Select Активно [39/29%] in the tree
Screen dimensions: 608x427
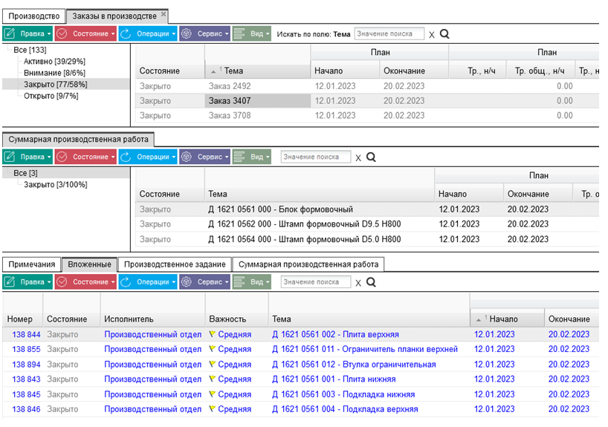pyautogui.click(x=55, y=61)
